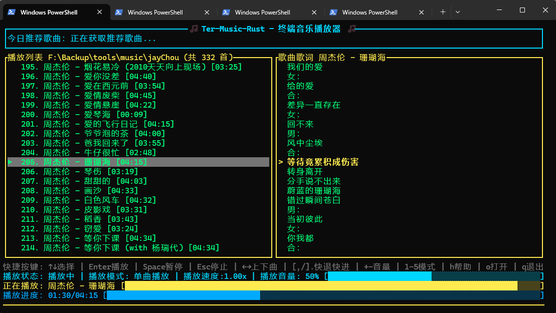Click the 播放速度:1.00x status text
Image resolution: width=556 pixels, height=313 pixels.
tap(215, 276)
